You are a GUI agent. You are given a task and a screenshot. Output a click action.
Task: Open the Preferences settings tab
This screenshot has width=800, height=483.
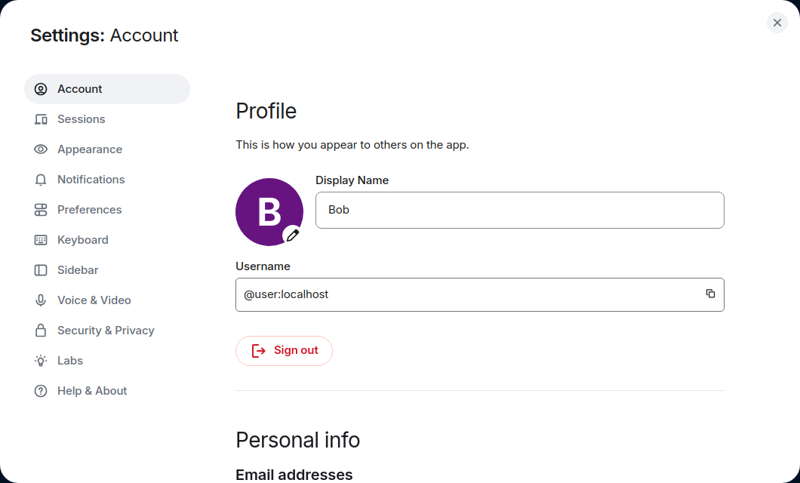pyautogui.click(x=89, y=210)
